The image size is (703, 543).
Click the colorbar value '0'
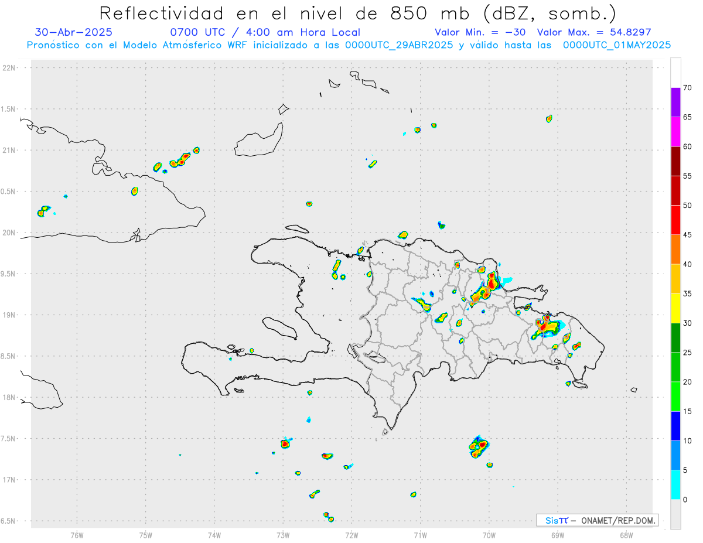(685, 500)
